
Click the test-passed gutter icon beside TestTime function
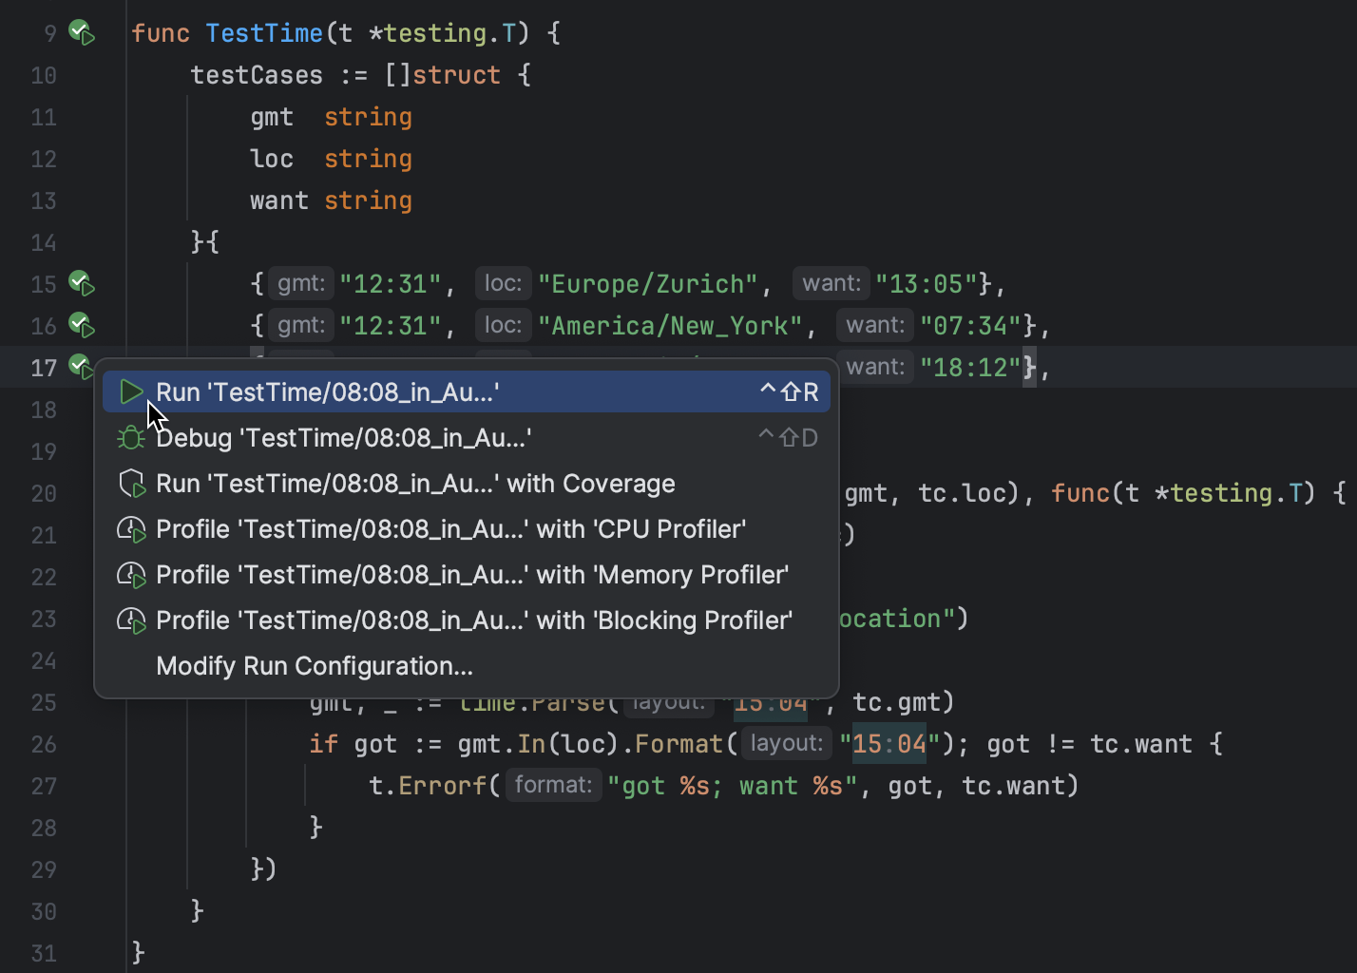pos(82,31)
